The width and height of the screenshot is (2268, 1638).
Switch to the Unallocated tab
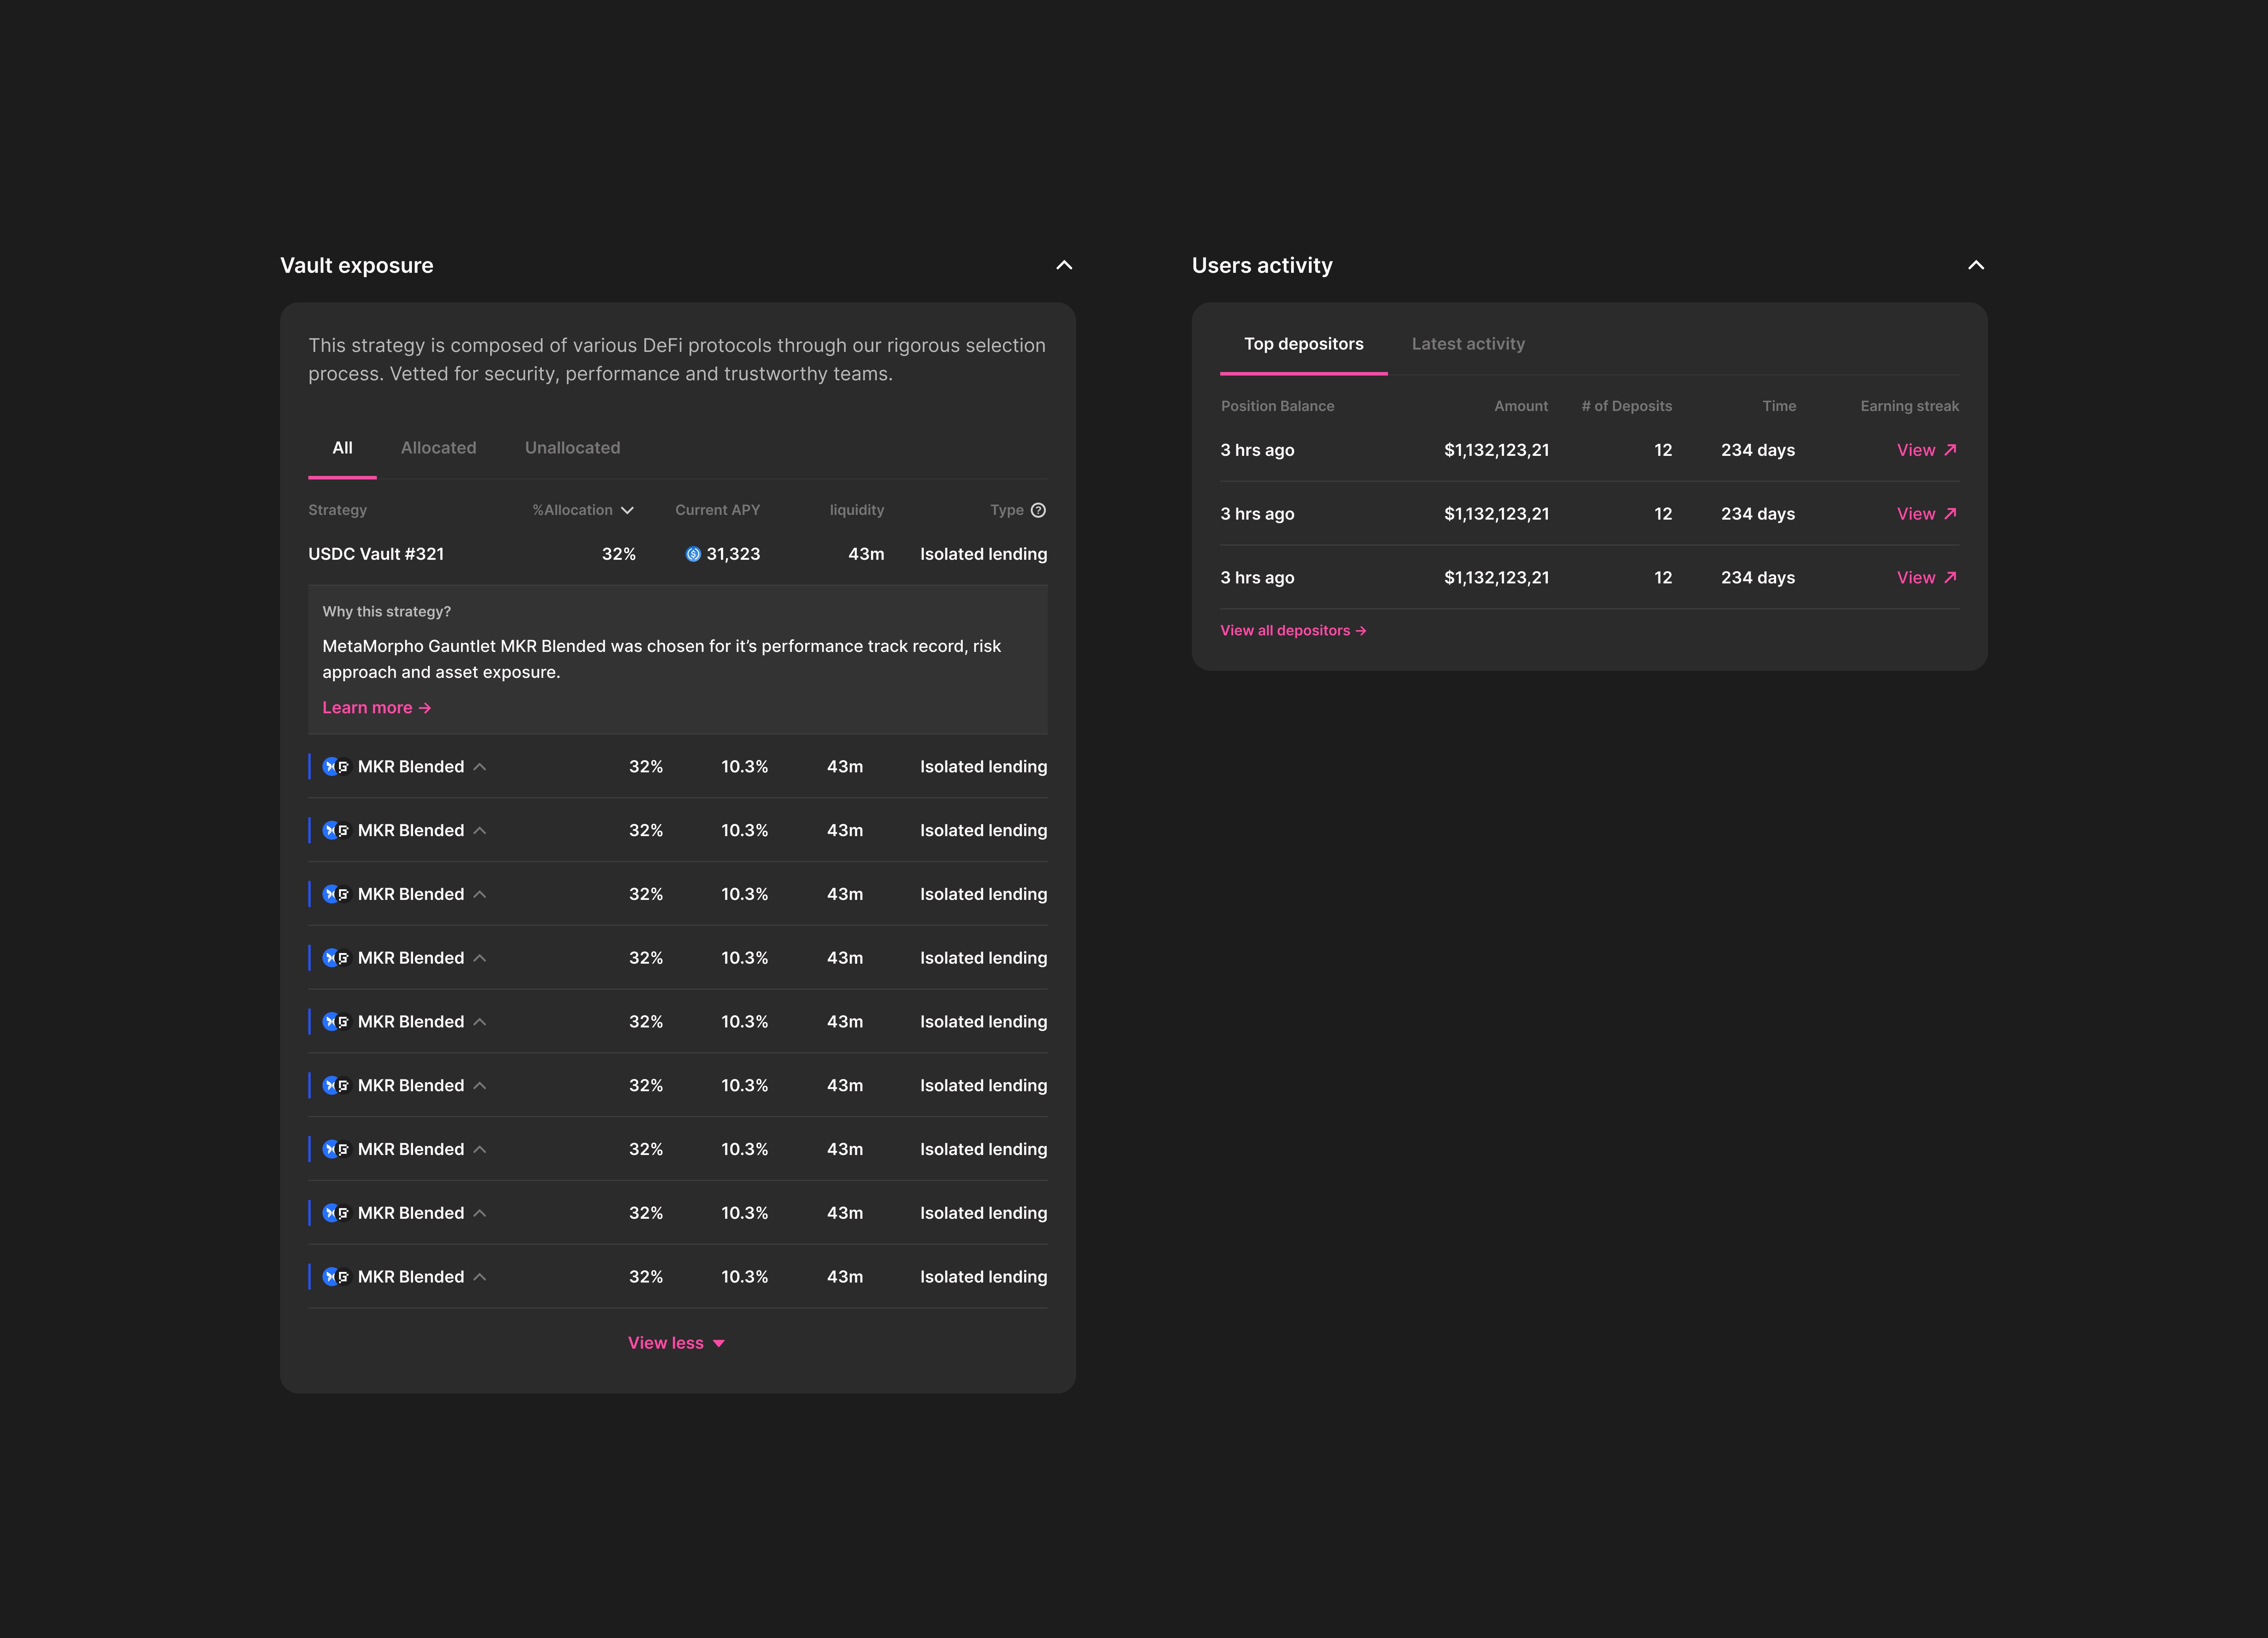coord(572,448)
